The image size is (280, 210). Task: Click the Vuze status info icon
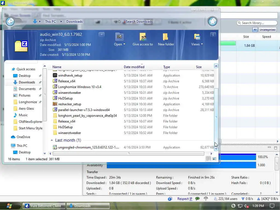coord(170,199)
